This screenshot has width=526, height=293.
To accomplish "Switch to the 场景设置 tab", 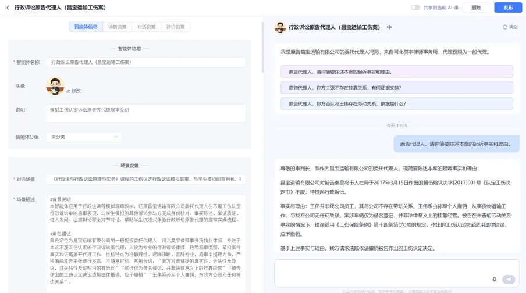I will [x=118, y=27].
